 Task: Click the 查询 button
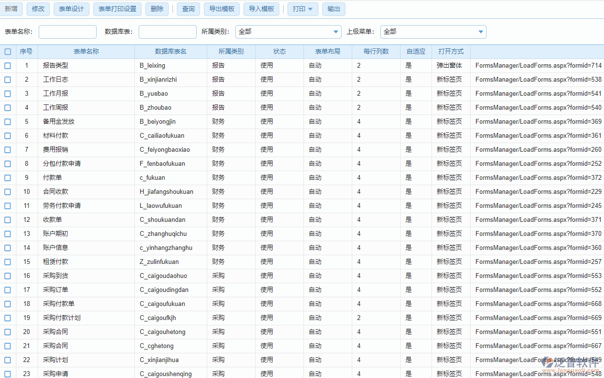[188, 9]
